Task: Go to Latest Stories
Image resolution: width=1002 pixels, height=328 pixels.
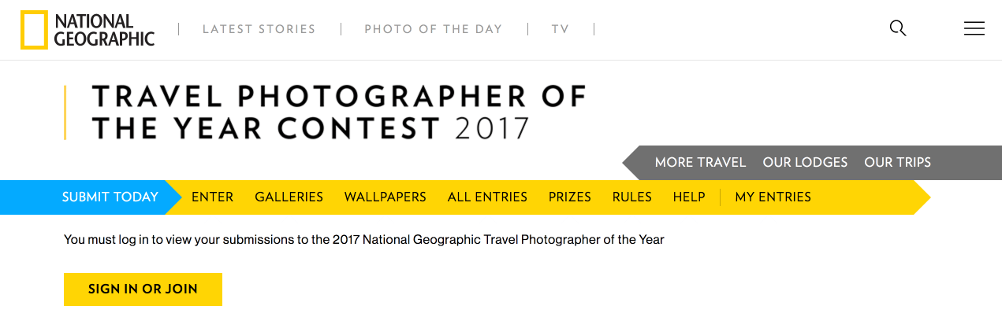Action: click(x=259, y=29)
